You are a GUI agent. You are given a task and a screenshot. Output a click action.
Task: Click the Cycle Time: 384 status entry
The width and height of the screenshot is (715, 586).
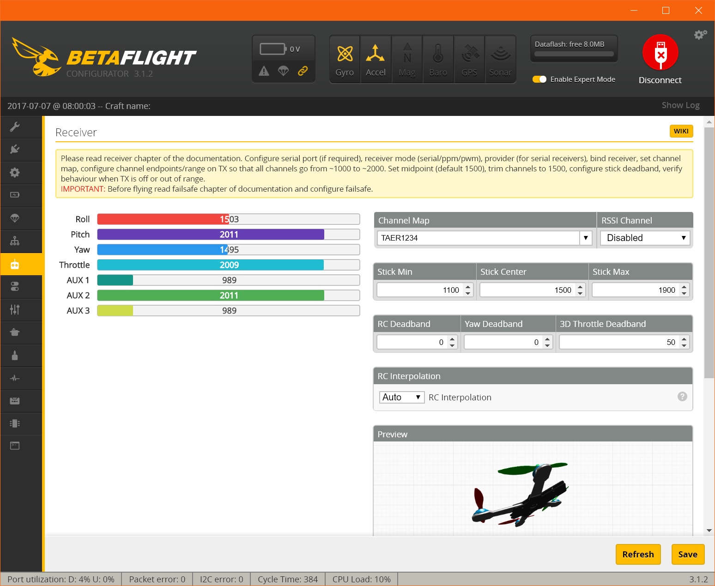[x=288, y=579]
